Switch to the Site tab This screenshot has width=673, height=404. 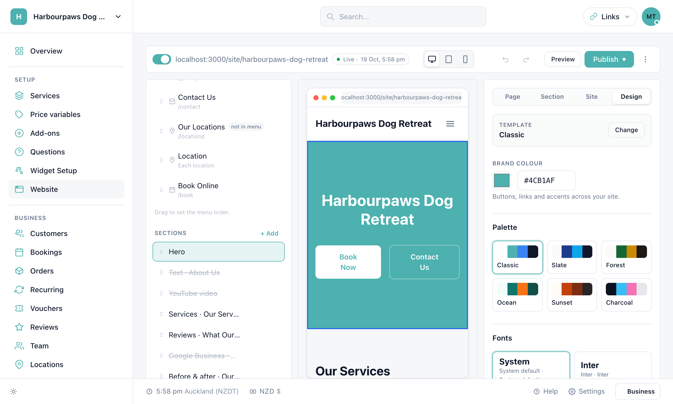pyautogui.click(x=591, y=97)
